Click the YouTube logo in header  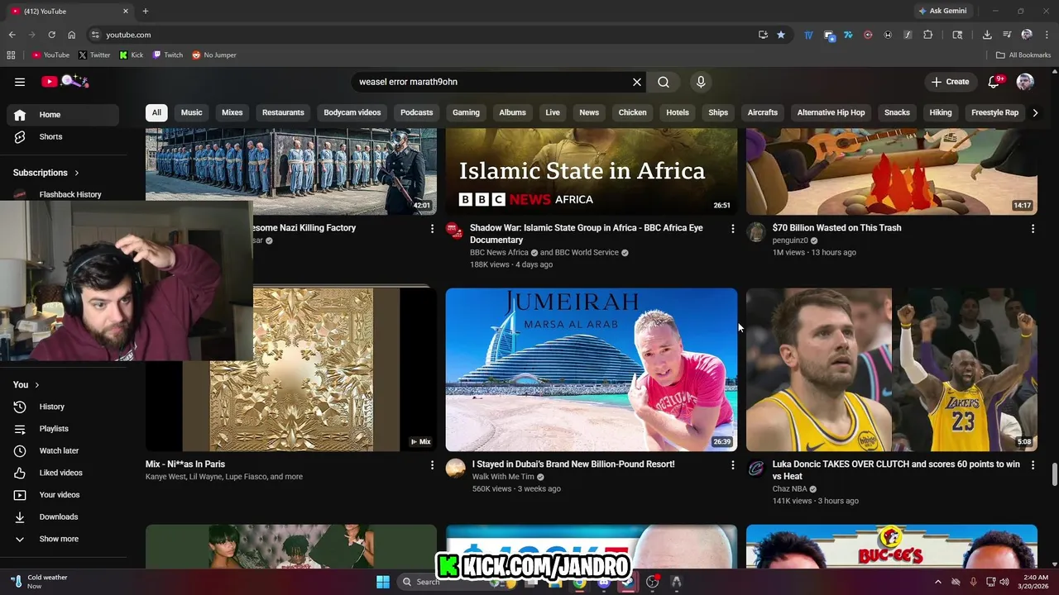[x=65, y=81]
